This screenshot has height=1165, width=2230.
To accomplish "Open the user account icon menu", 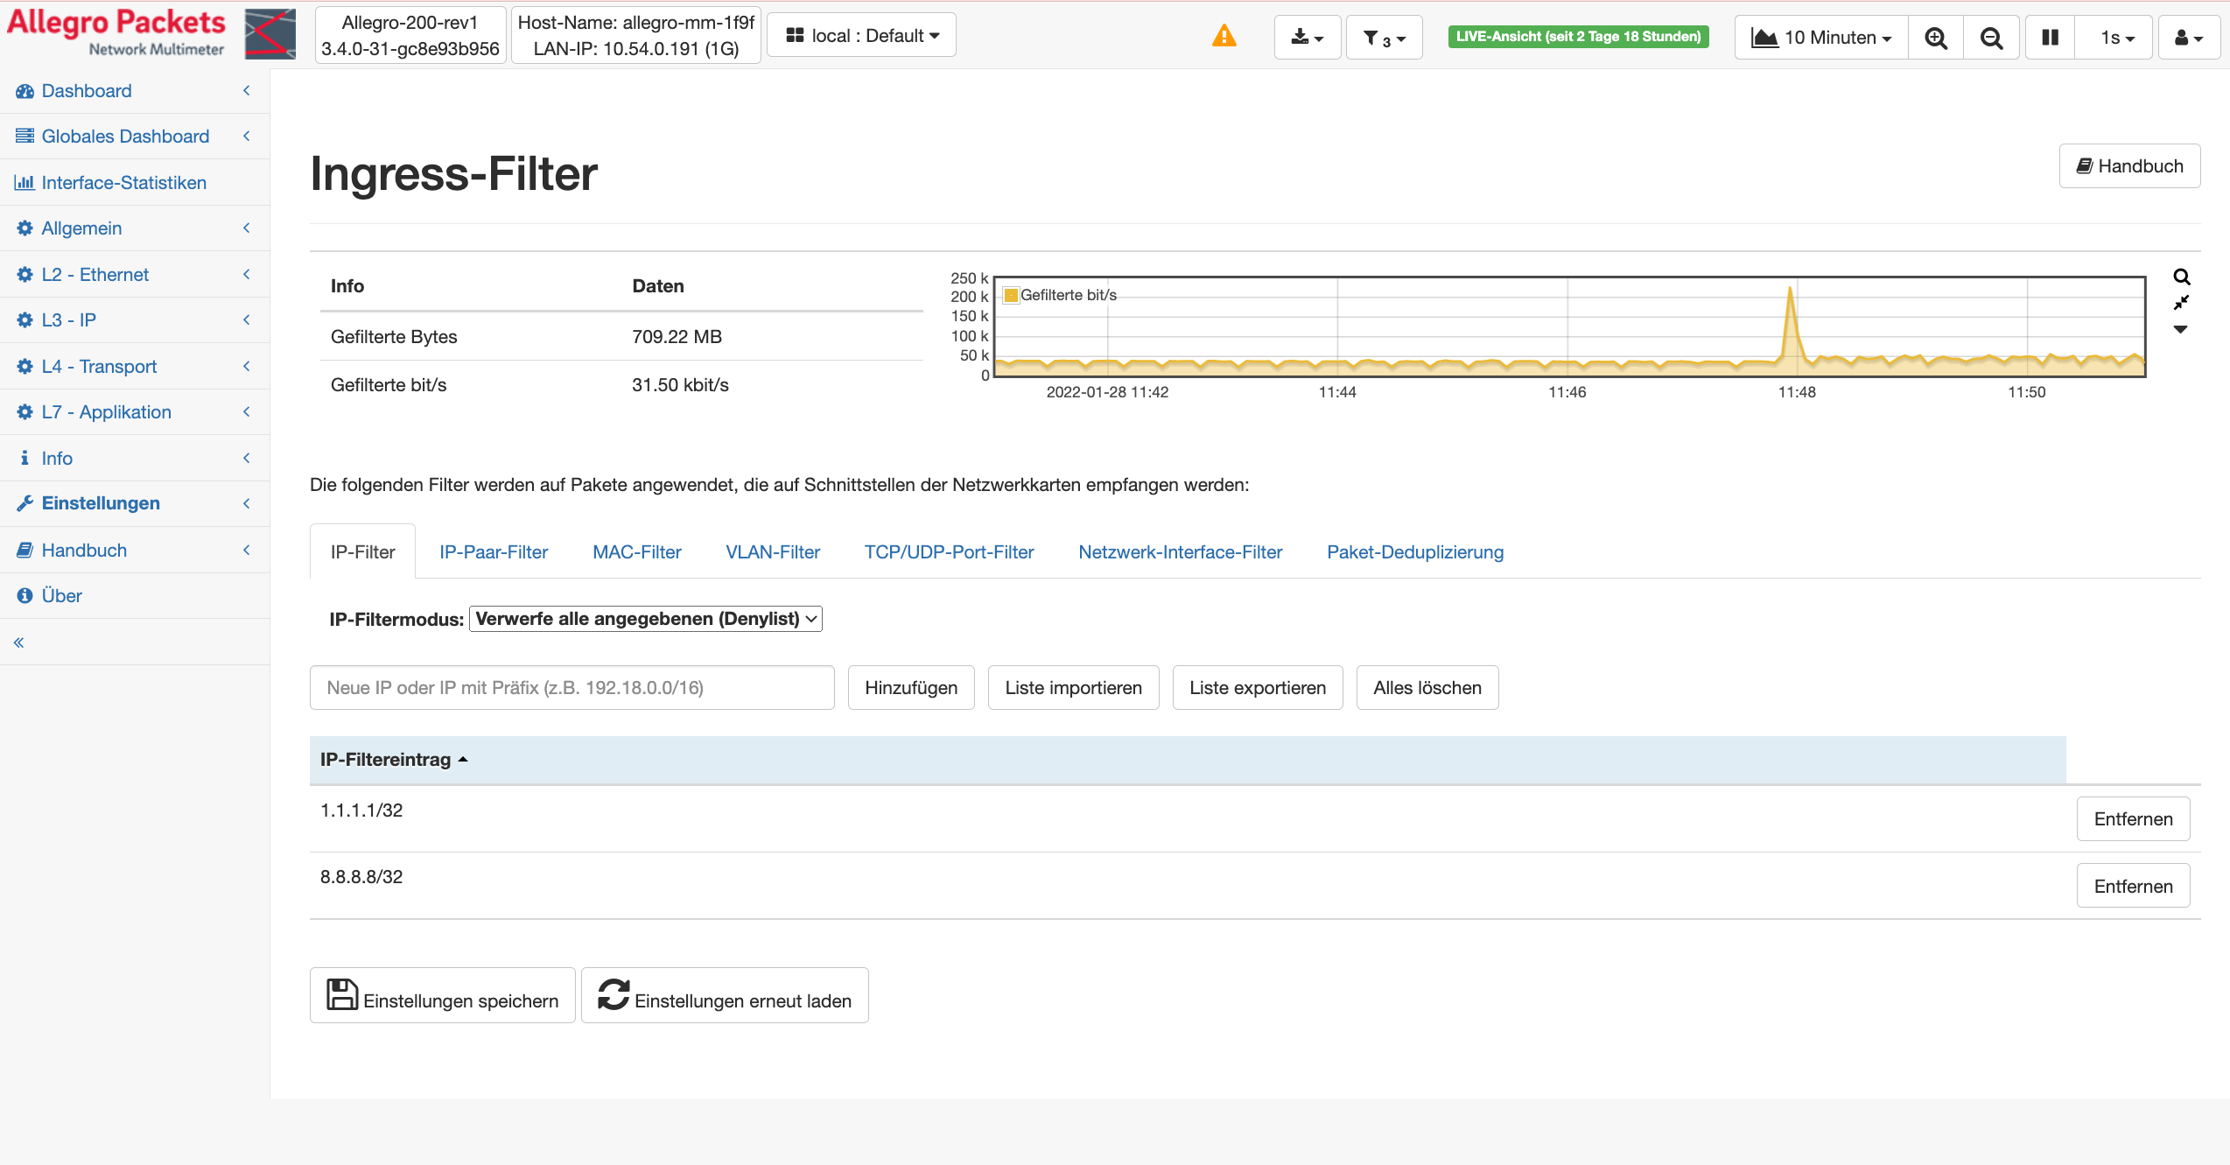I will point(2189,37).
